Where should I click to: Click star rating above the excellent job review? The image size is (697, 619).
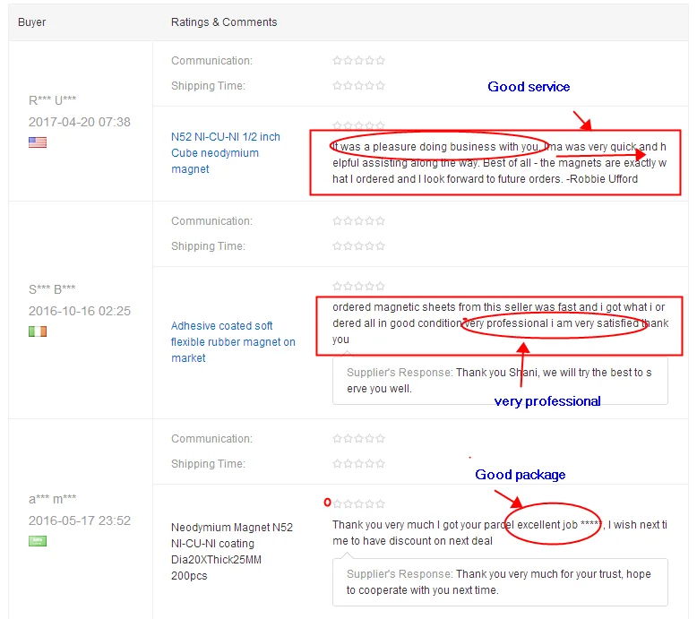click(358, 504)
